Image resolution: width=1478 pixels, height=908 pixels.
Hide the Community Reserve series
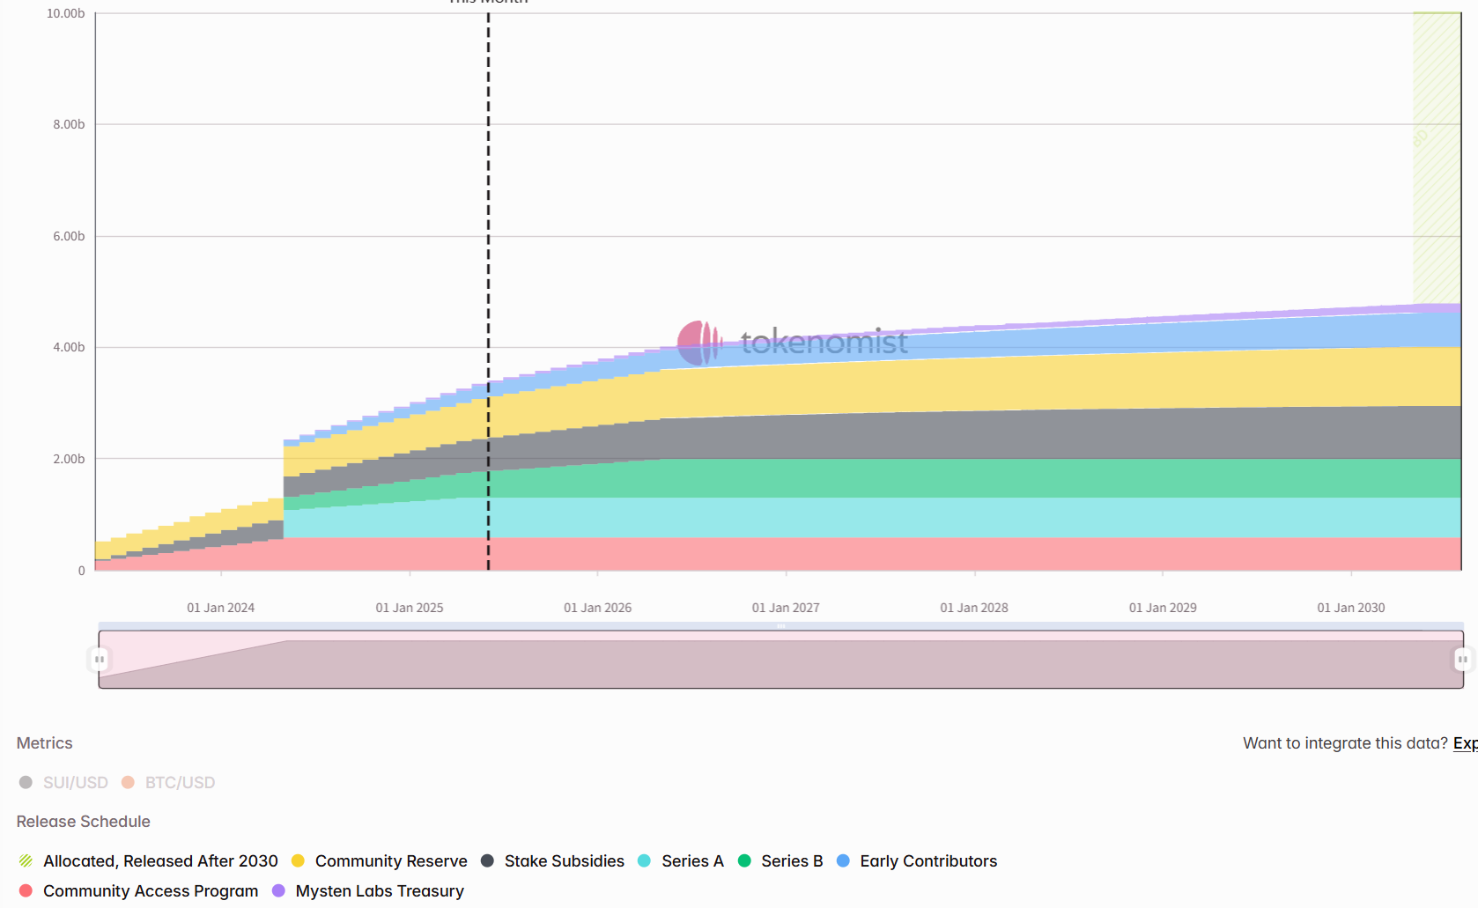pyautogui.click(x=380, y=860)
